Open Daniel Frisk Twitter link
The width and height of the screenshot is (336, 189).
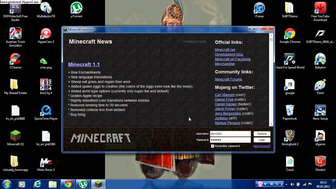click(224, 99)
